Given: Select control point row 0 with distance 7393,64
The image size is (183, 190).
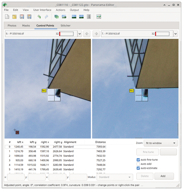Looking at the screenshot, I should click(56, 147).
